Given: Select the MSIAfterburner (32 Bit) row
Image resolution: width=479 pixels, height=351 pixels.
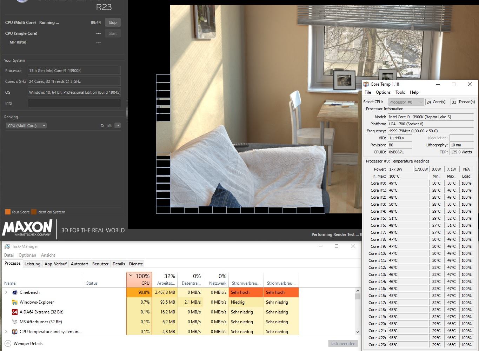Looking at the screenshot, I should [x=151, y=322].
